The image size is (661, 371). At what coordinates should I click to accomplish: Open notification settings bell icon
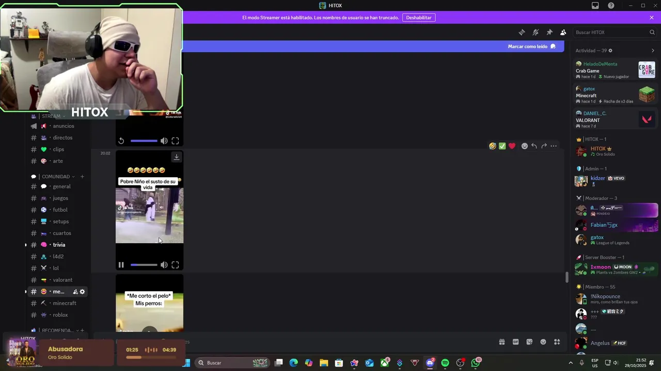point(536,32)
